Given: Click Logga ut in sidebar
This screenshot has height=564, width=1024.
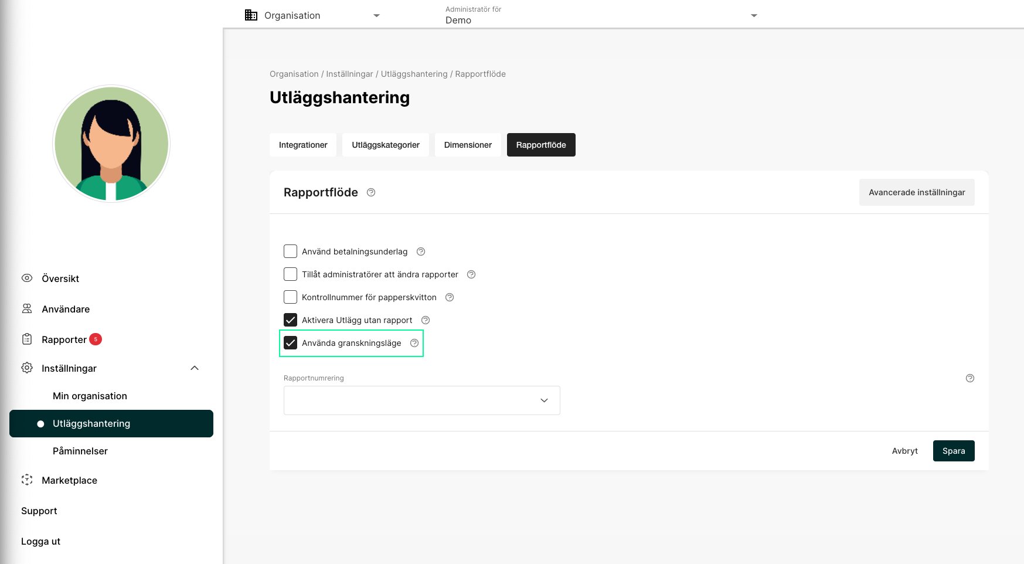Looking at the screenshot, I should pyautogui.click(x=40, y=541).
